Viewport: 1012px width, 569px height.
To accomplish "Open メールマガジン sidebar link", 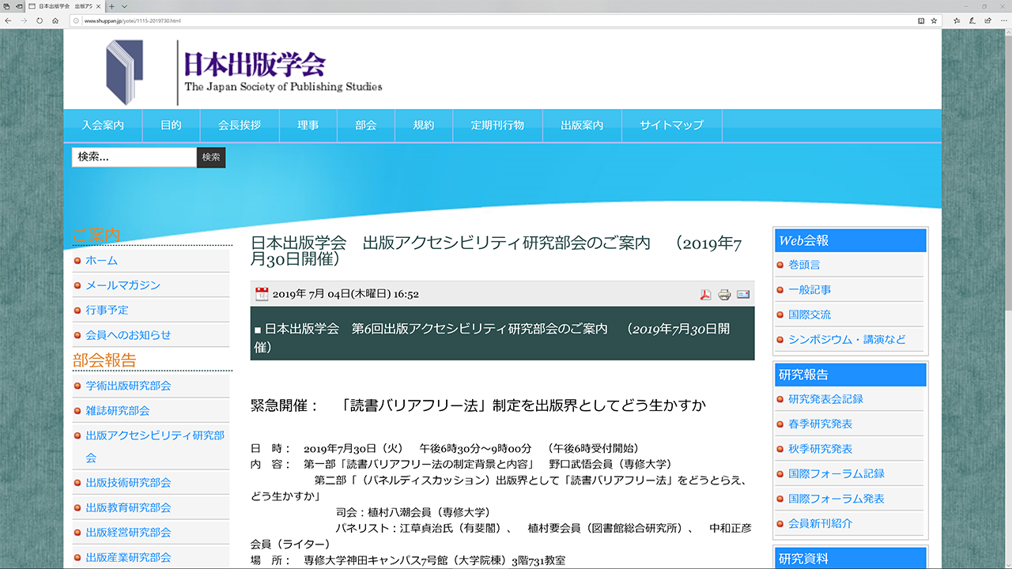I will pos(123,285).
